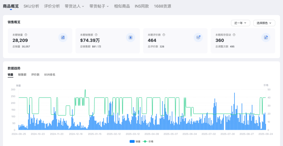Click the sales volume chart icon
The height and width of the screenshot is (146, 283).
point(63,37)
